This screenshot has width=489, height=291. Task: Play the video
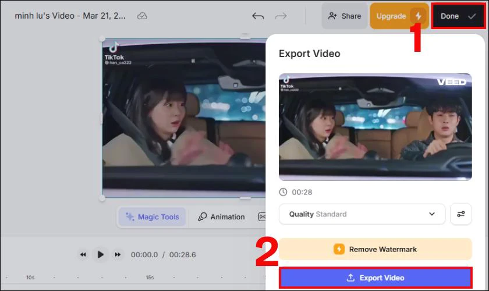click(100, 254)
